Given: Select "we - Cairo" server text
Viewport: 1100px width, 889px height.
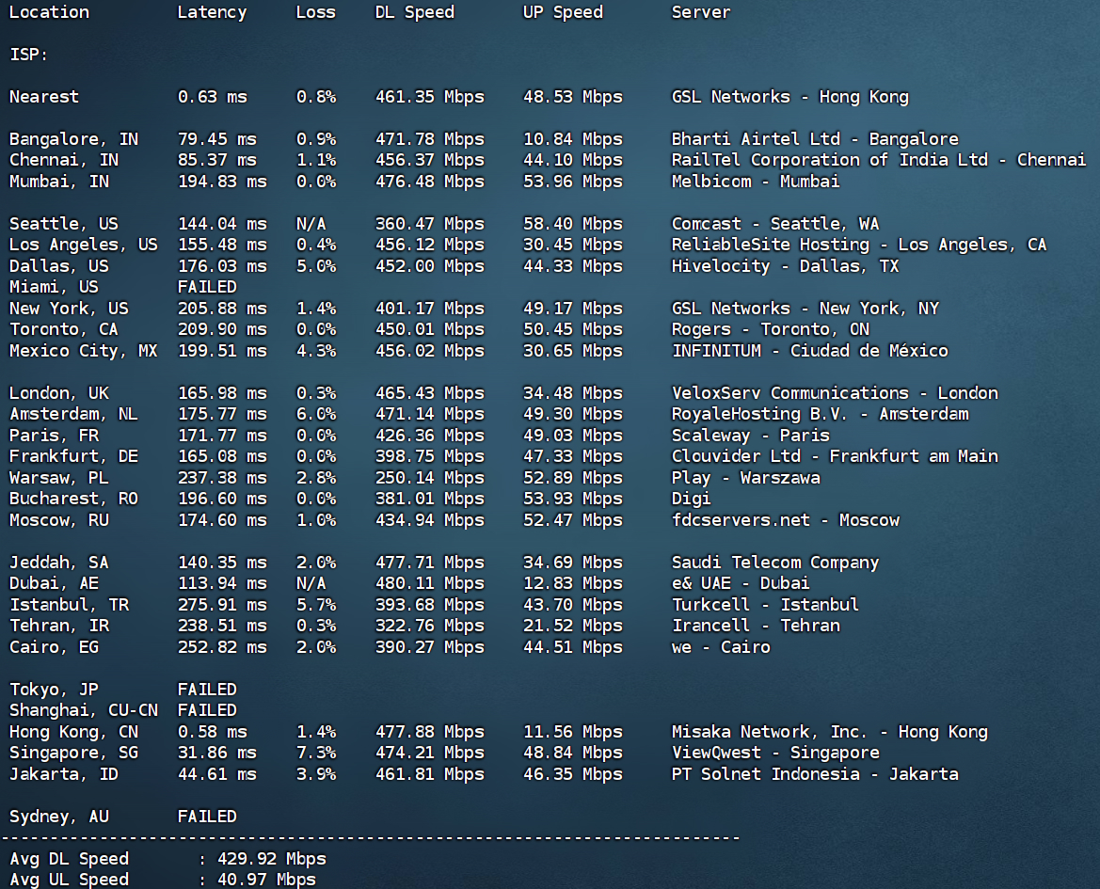Looking at the screenshot, I should 721,647.
